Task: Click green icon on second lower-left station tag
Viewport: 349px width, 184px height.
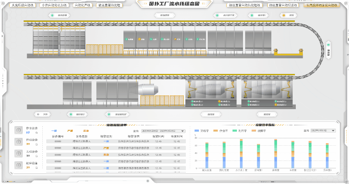Action: [x=71, y=114]
